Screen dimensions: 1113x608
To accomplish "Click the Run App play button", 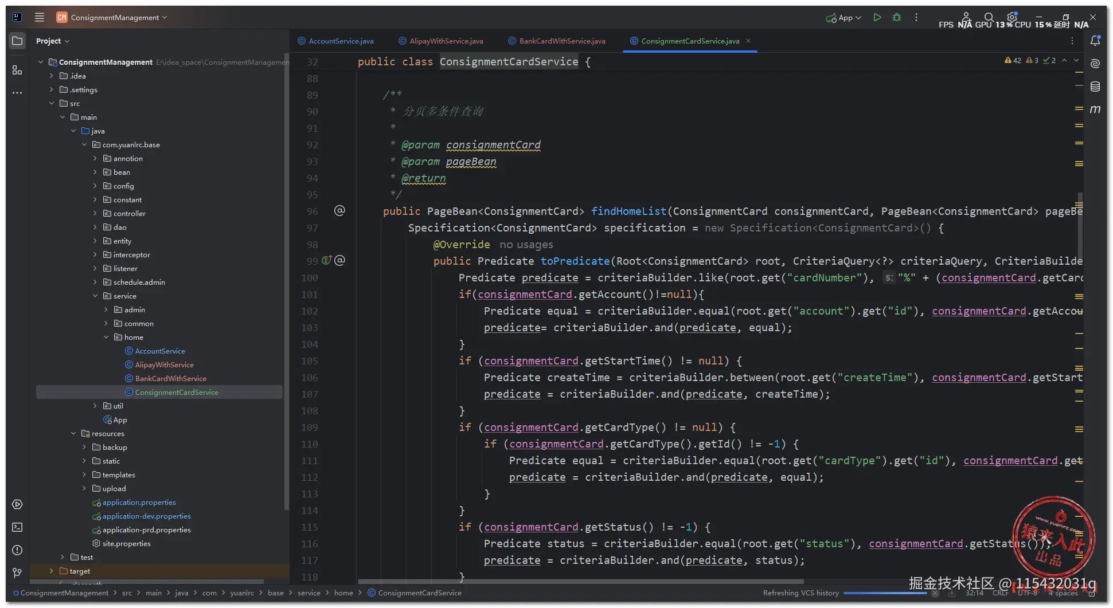I will click(877, 18).
